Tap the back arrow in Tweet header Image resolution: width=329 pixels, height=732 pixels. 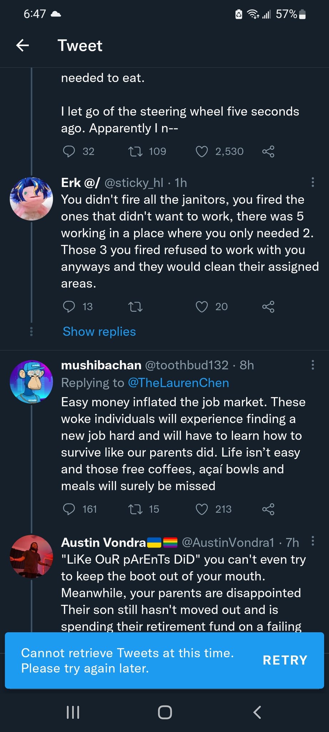coord(22,45)
